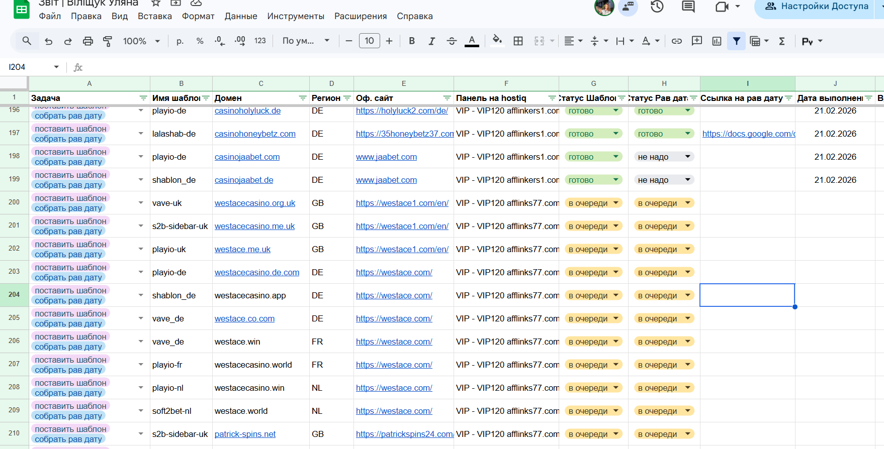Click the Undo arrow icon
This screenshot has height=449, width=884.
[x=49, y=41]
